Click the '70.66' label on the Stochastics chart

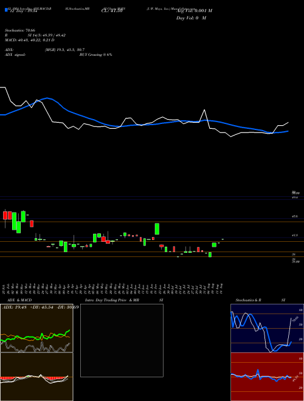[x=295, y=318]
